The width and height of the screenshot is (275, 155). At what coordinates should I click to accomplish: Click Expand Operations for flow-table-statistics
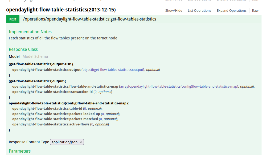232,11
